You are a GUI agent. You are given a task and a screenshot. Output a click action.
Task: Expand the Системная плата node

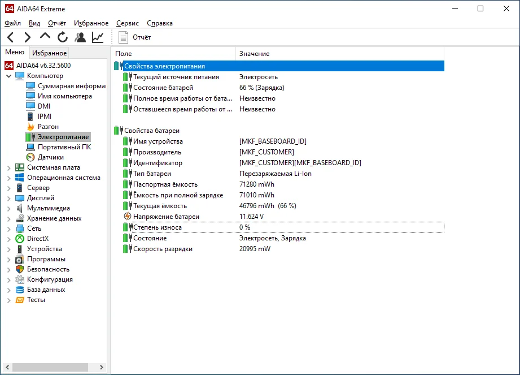point(8,168)
